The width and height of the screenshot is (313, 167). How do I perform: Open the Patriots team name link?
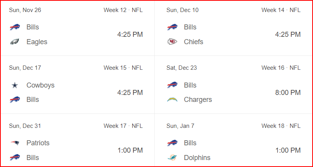coord(38,143)
